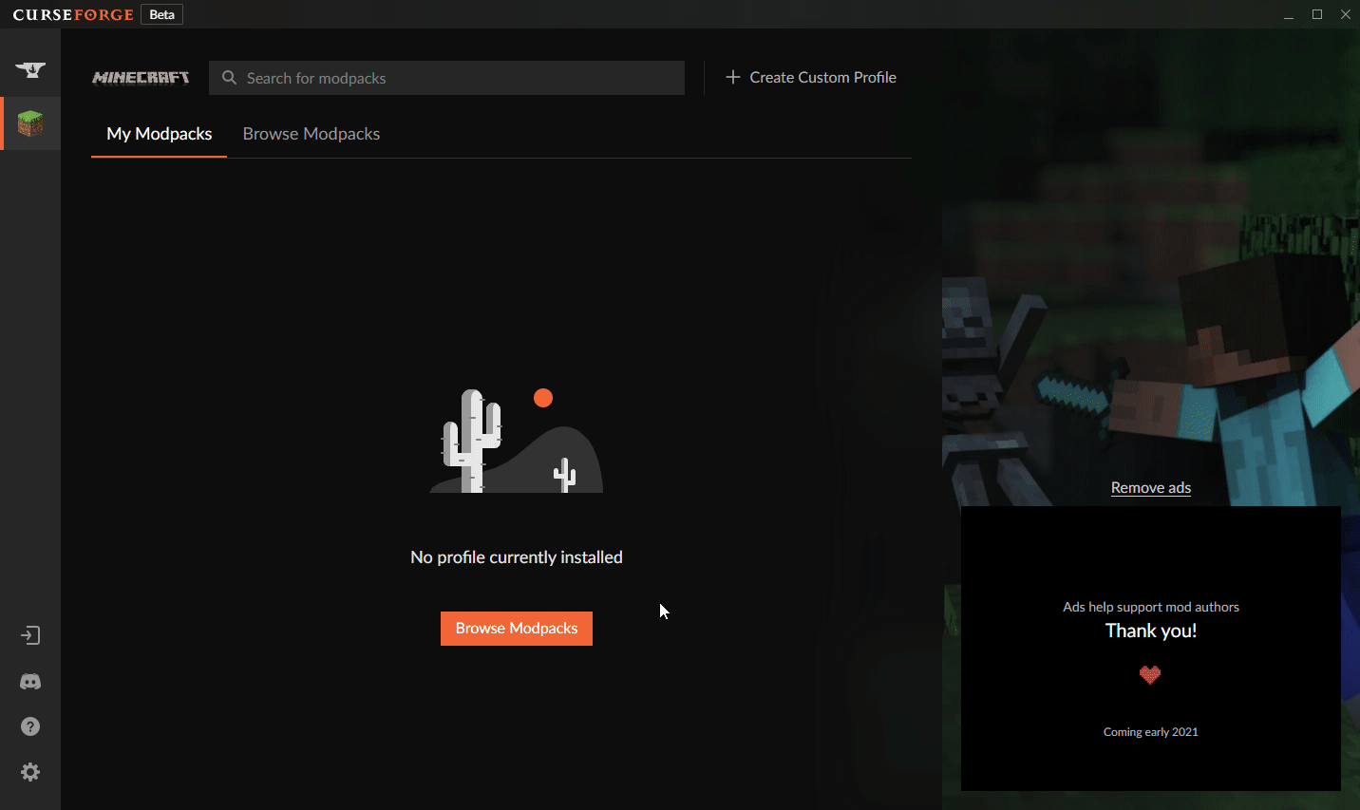Open the CurseForge anvil home icon
The width and height of the screenshot is (1360, 810).
tap(30, 69)
